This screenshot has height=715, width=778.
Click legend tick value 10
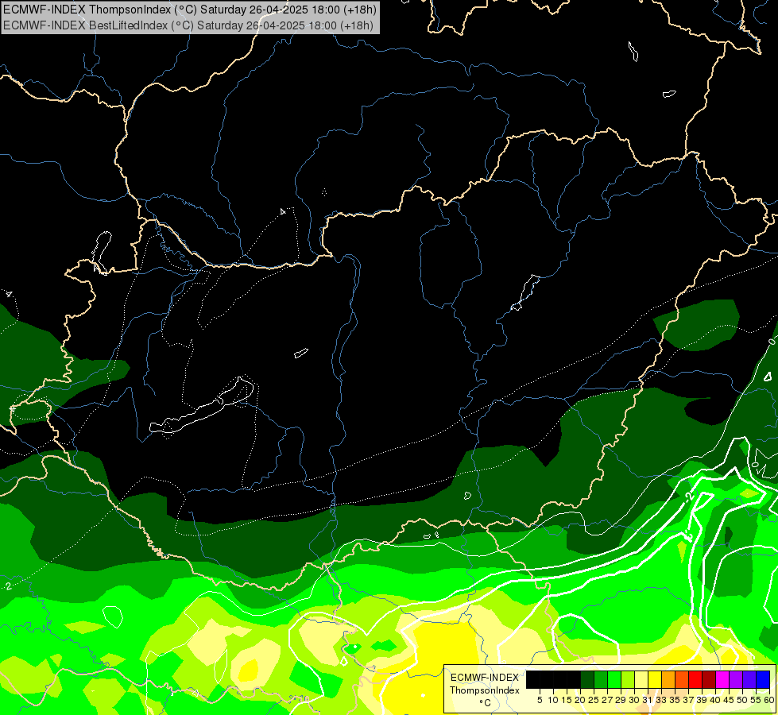point(553,700)
